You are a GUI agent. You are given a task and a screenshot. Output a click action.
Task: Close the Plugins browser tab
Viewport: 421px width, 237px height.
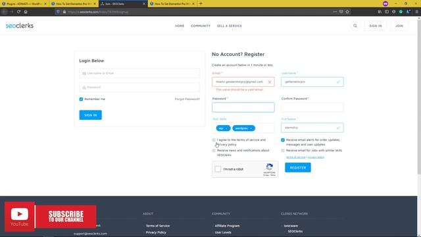point(45,4)
